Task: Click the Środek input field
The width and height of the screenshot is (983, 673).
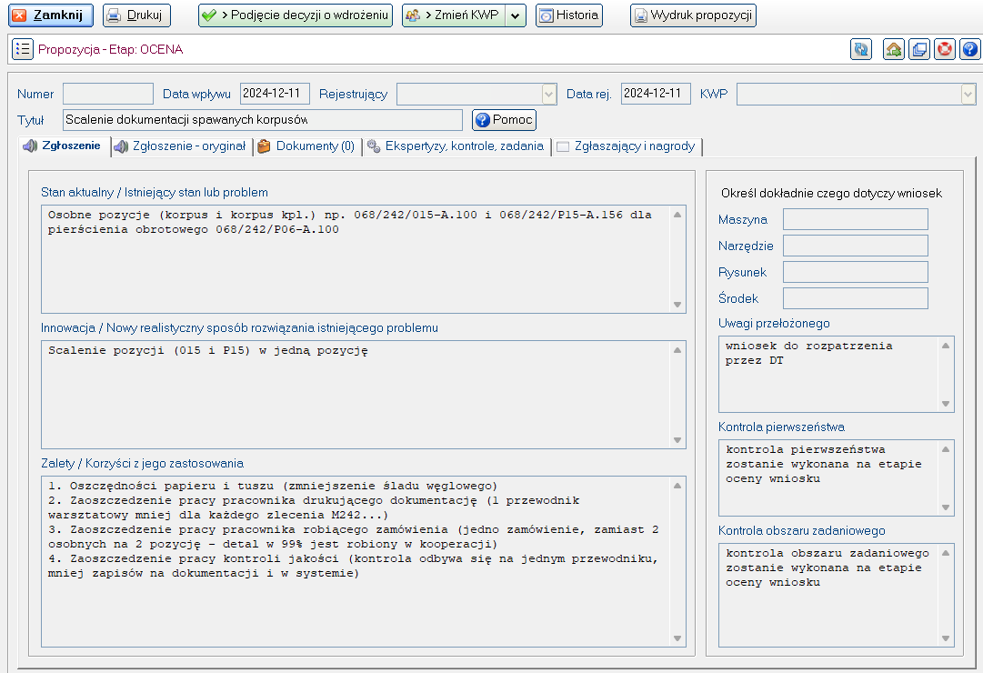Action: [x=855, y=298]
